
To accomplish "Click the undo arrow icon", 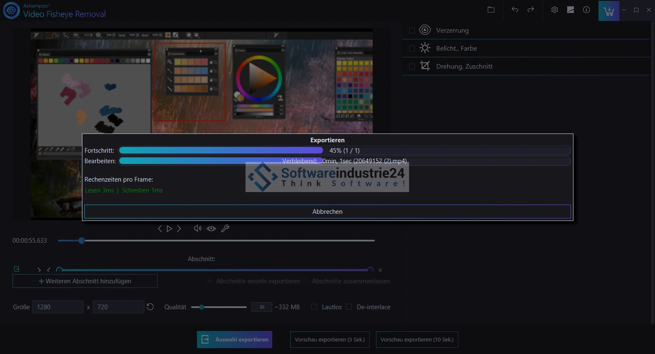I will point(515,10).
